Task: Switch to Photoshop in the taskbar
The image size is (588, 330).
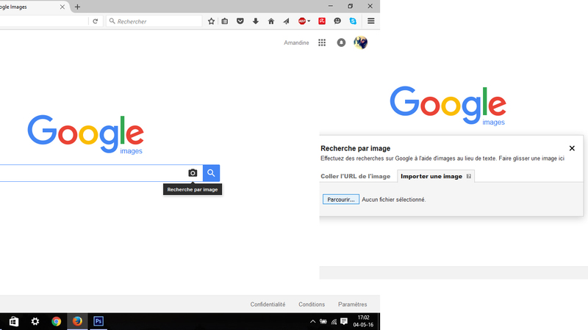Action: click(x=98, y=321)
